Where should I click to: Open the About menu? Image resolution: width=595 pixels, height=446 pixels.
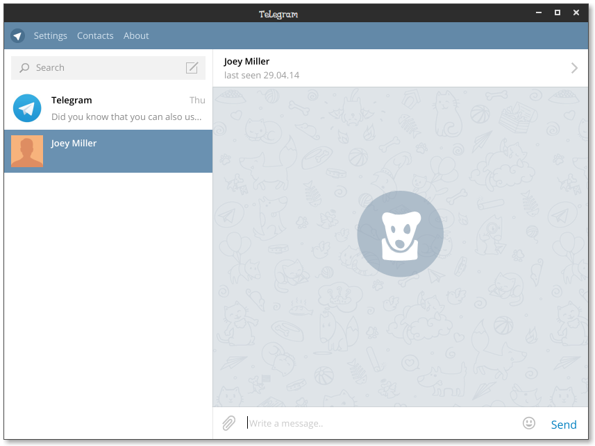[x=136, y=35]
